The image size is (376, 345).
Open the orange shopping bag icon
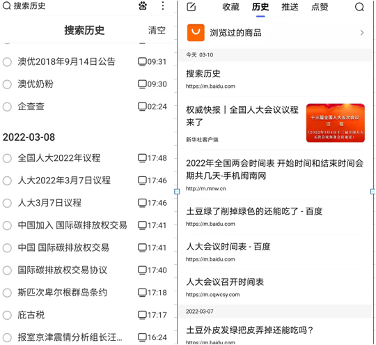click(196, 33)
